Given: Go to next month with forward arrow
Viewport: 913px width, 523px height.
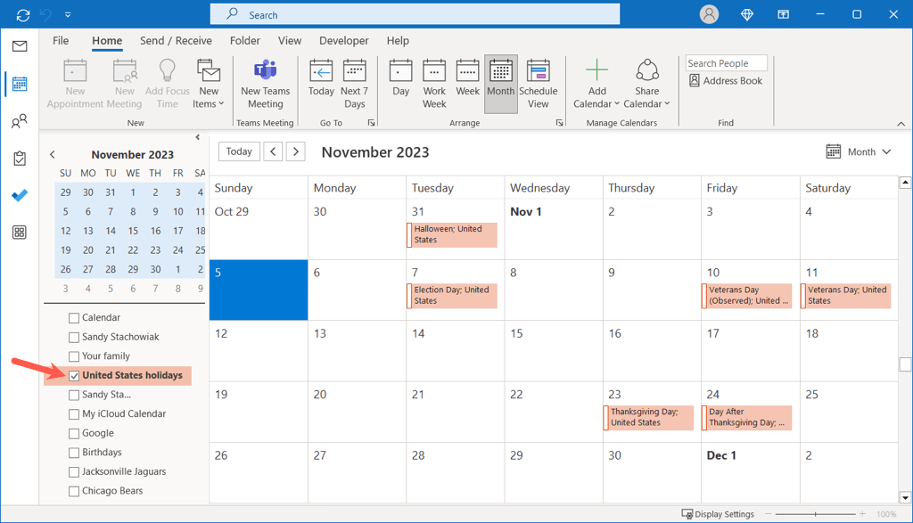Looking at the screenshot, I should [296, 151].
